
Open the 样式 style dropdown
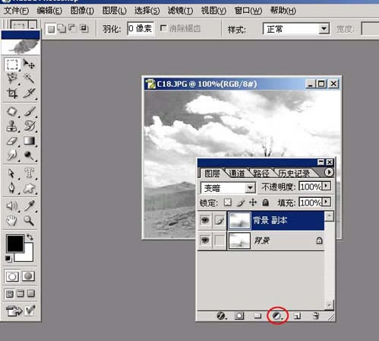324,28
